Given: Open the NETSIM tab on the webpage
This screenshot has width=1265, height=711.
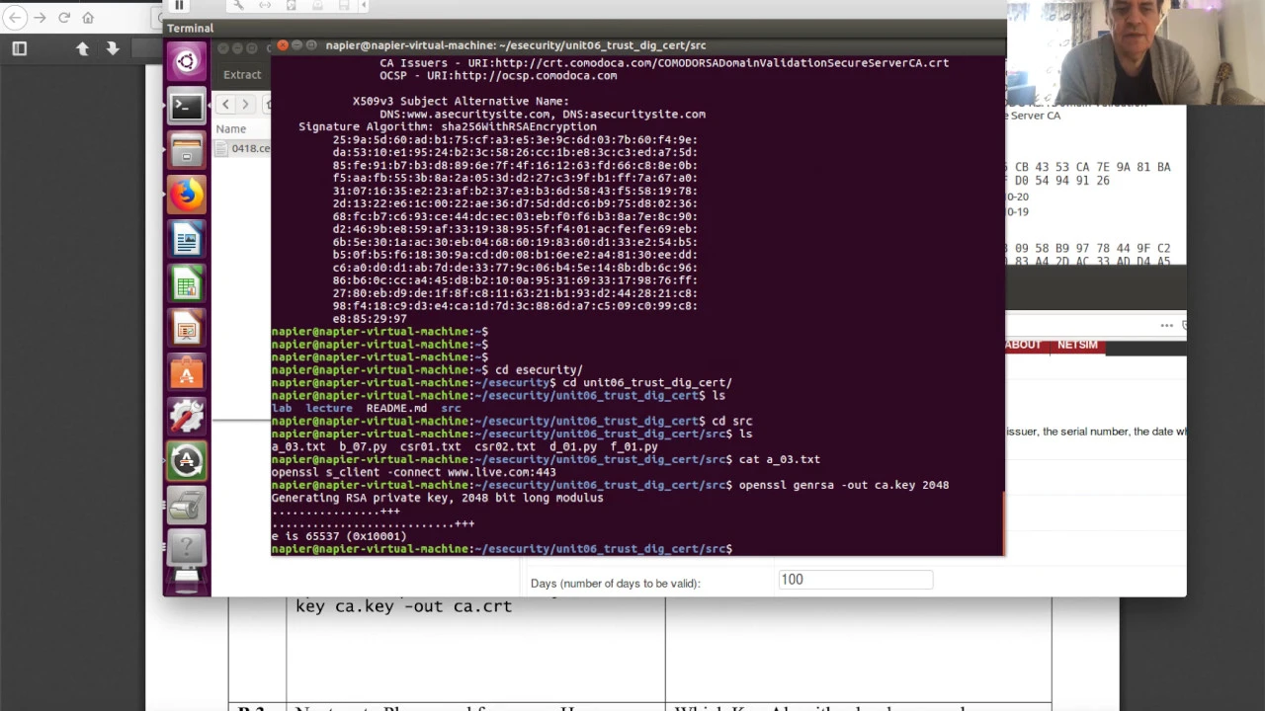Looking at the screenshot, I should 1077,345.
